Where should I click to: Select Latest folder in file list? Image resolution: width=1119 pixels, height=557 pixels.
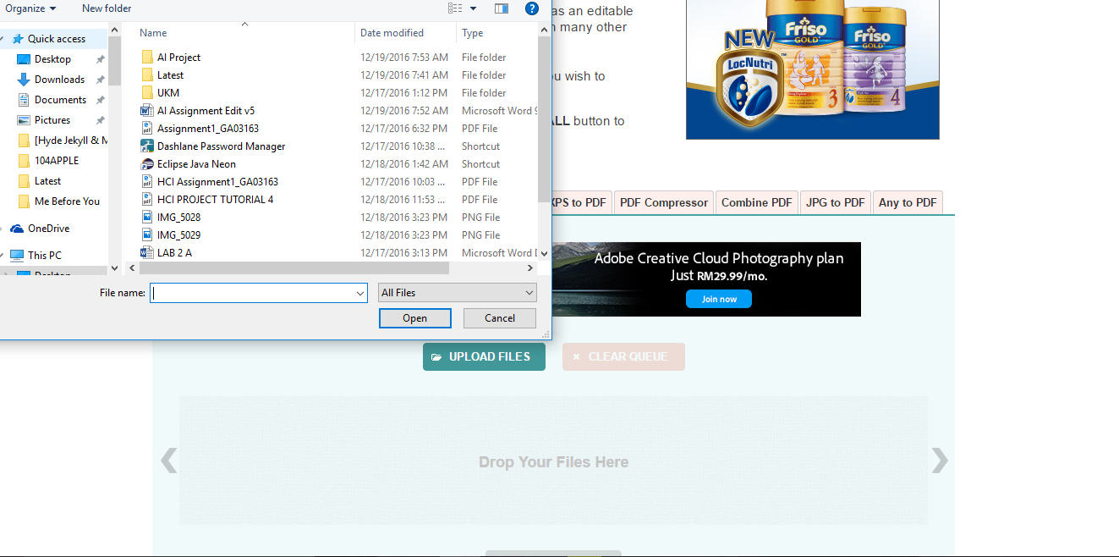click(x=170, y=75)
